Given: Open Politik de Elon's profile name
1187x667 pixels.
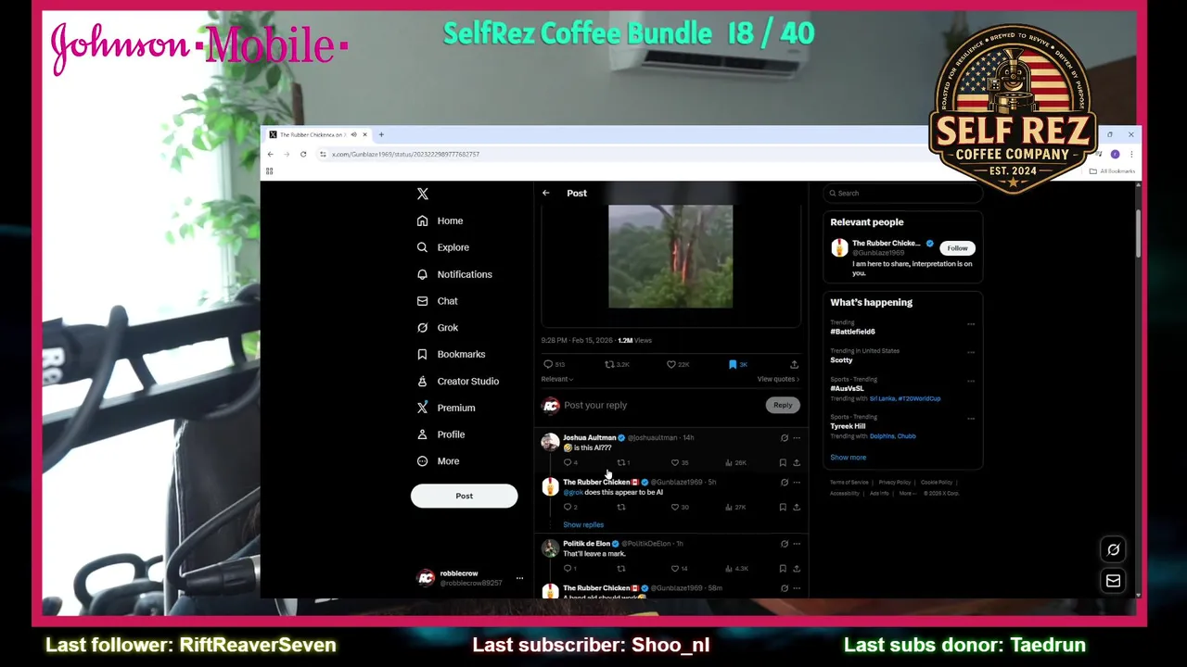Looking at the screenshot, I should coord(586,544).
